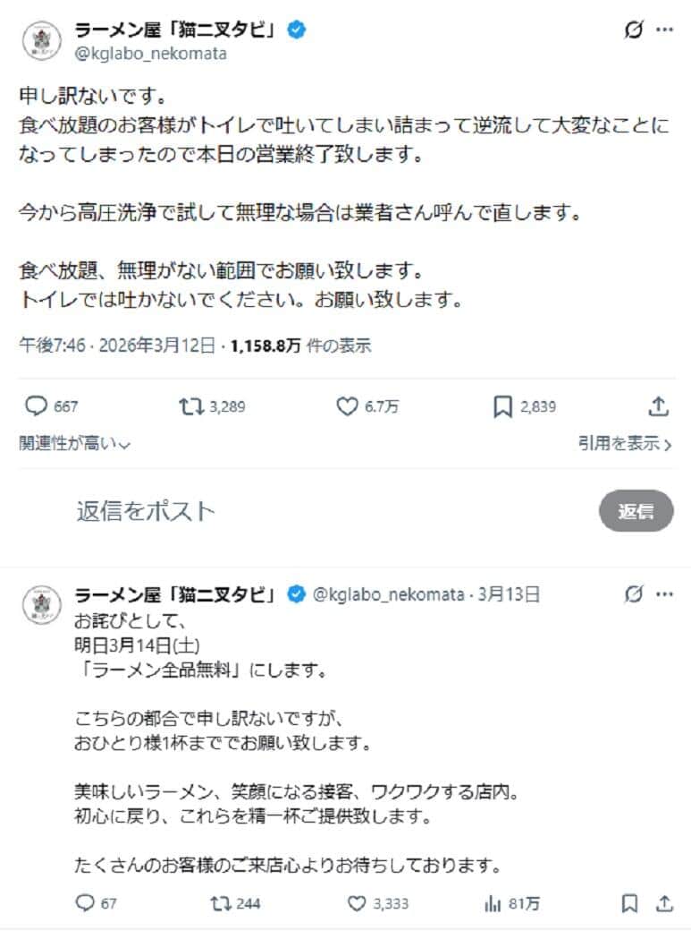Open the @kglabo_nekomata profile link
Viewport: 691px width, 939px height.
(x=152, y=54)
